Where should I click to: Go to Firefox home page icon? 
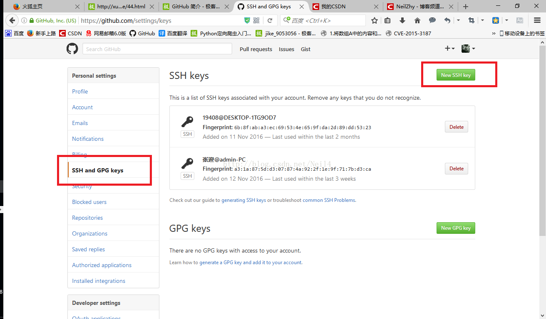click(x=417, y=20)
